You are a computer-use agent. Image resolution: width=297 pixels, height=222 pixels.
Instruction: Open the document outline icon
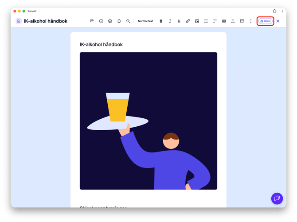tap(92, 21)
